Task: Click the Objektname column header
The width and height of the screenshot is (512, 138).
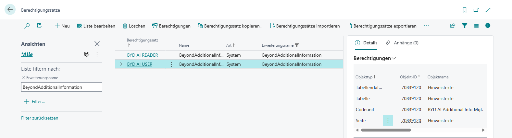Action: pos(438,77)
